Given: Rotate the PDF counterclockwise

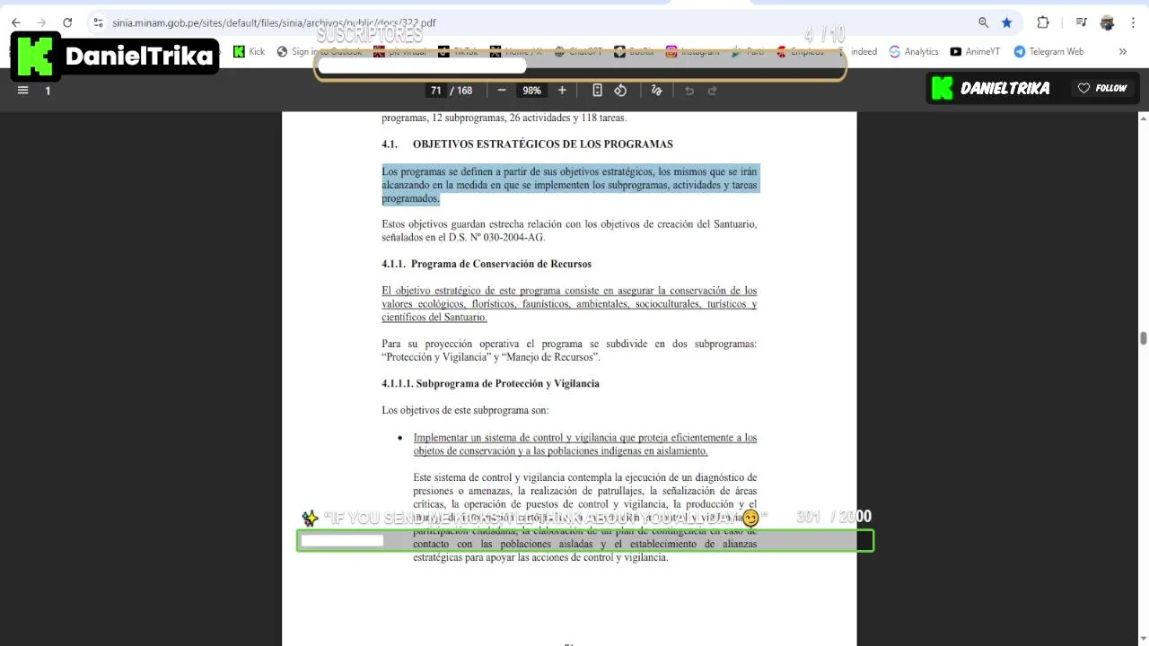Looking at the screenshot, I should [620, 90].
